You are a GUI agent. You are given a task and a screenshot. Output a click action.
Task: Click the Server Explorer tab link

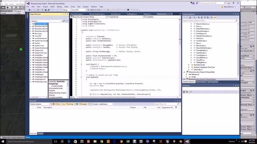[x=213, y=82]
